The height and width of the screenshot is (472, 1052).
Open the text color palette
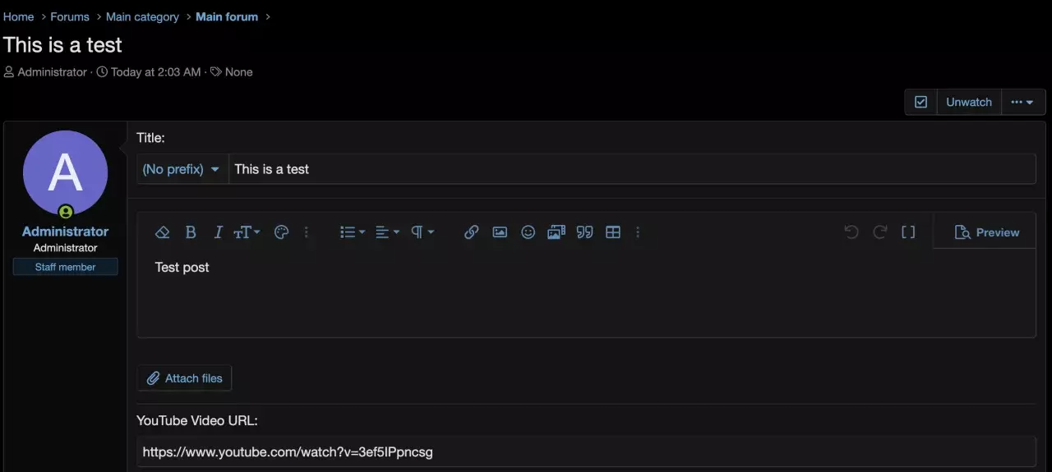tap(281, 232)
